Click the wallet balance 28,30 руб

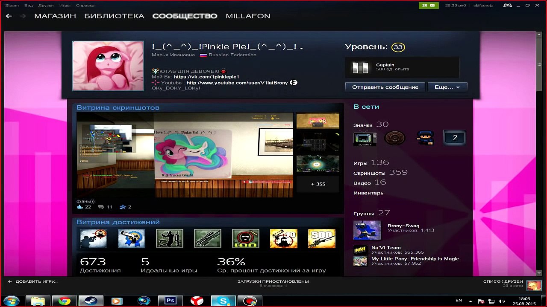point(455,6)
